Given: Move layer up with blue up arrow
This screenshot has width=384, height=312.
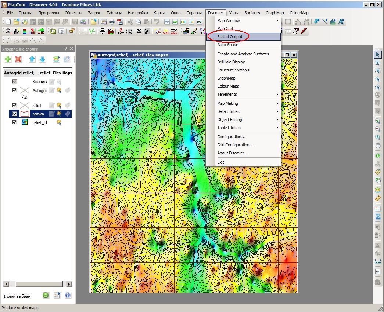Looking at the screenshot, I should 32,59.
